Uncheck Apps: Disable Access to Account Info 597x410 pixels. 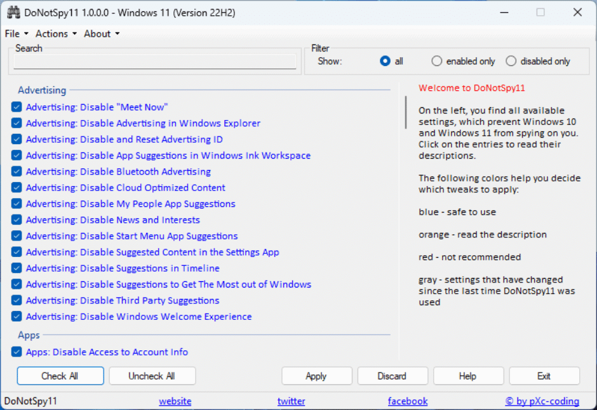coord(17,352)
